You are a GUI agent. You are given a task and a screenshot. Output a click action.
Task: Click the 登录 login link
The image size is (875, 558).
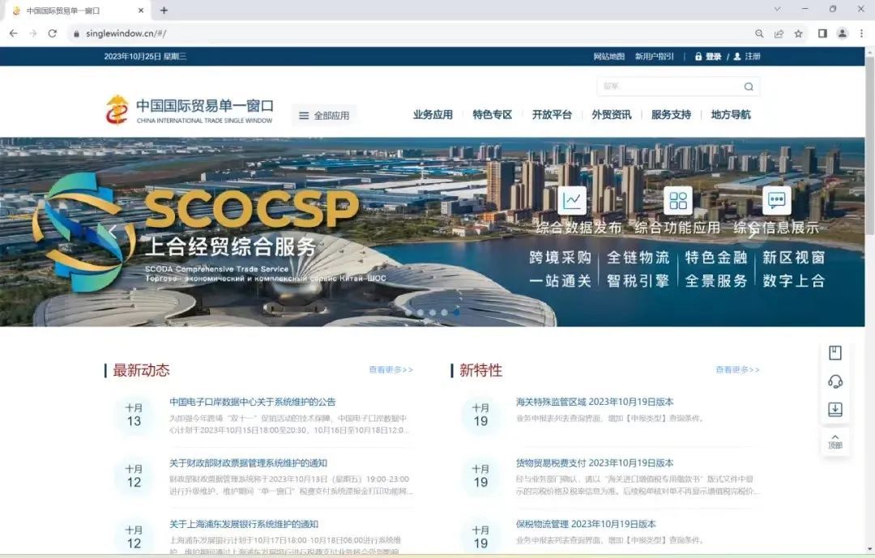tap(712, 57)
